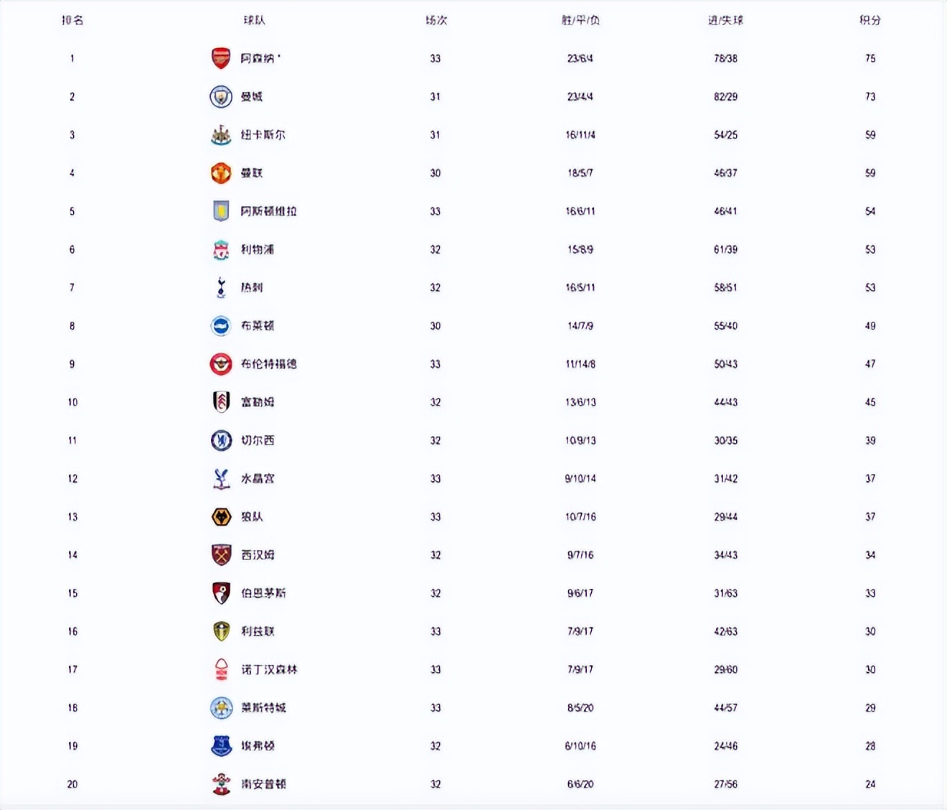947x810 pixels.
Task: Click the 进/失球 column header
Action: [x=725, y=20]
